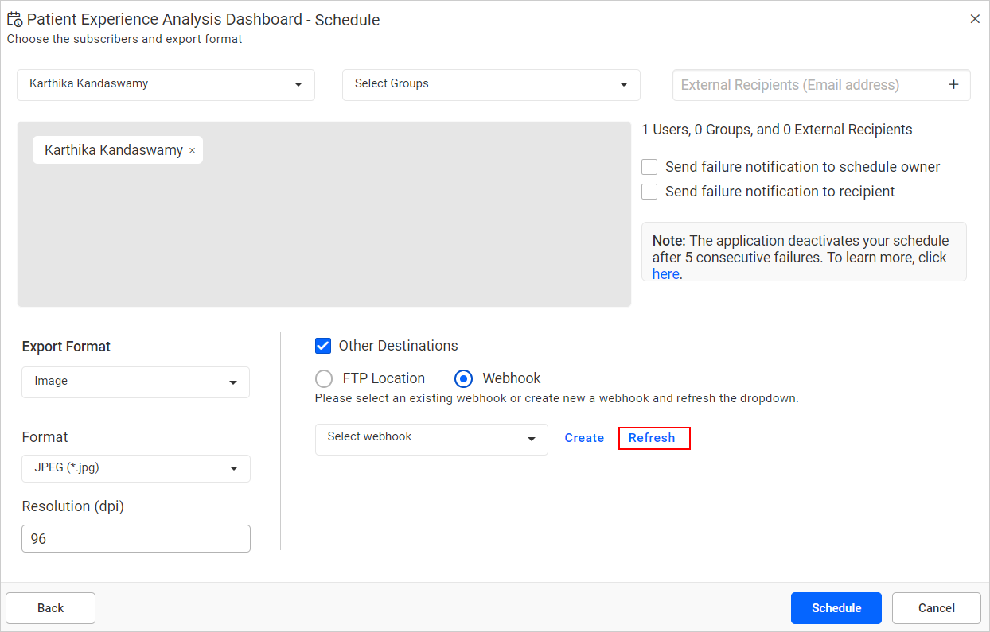Click the schedule calendar icon in the title
990x632 pixels.
tap(15, 19)
